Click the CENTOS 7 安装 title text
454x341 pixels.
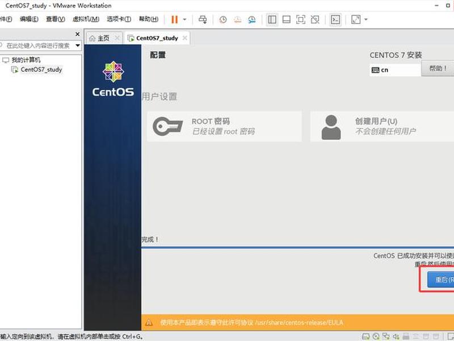pyautogui.click(x=396, y=55)
